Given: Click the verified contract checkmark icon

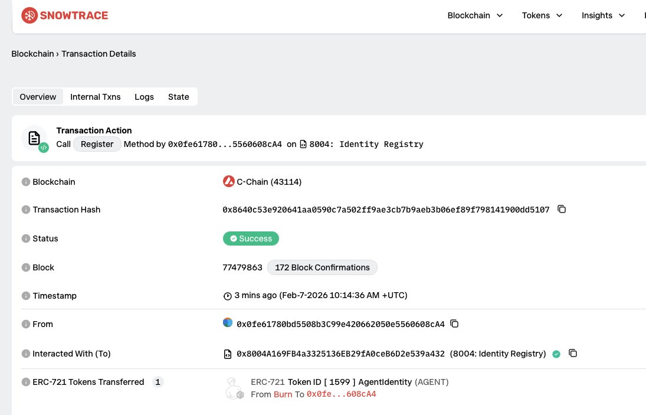Looking at the screenshot, I should [556, 354].
